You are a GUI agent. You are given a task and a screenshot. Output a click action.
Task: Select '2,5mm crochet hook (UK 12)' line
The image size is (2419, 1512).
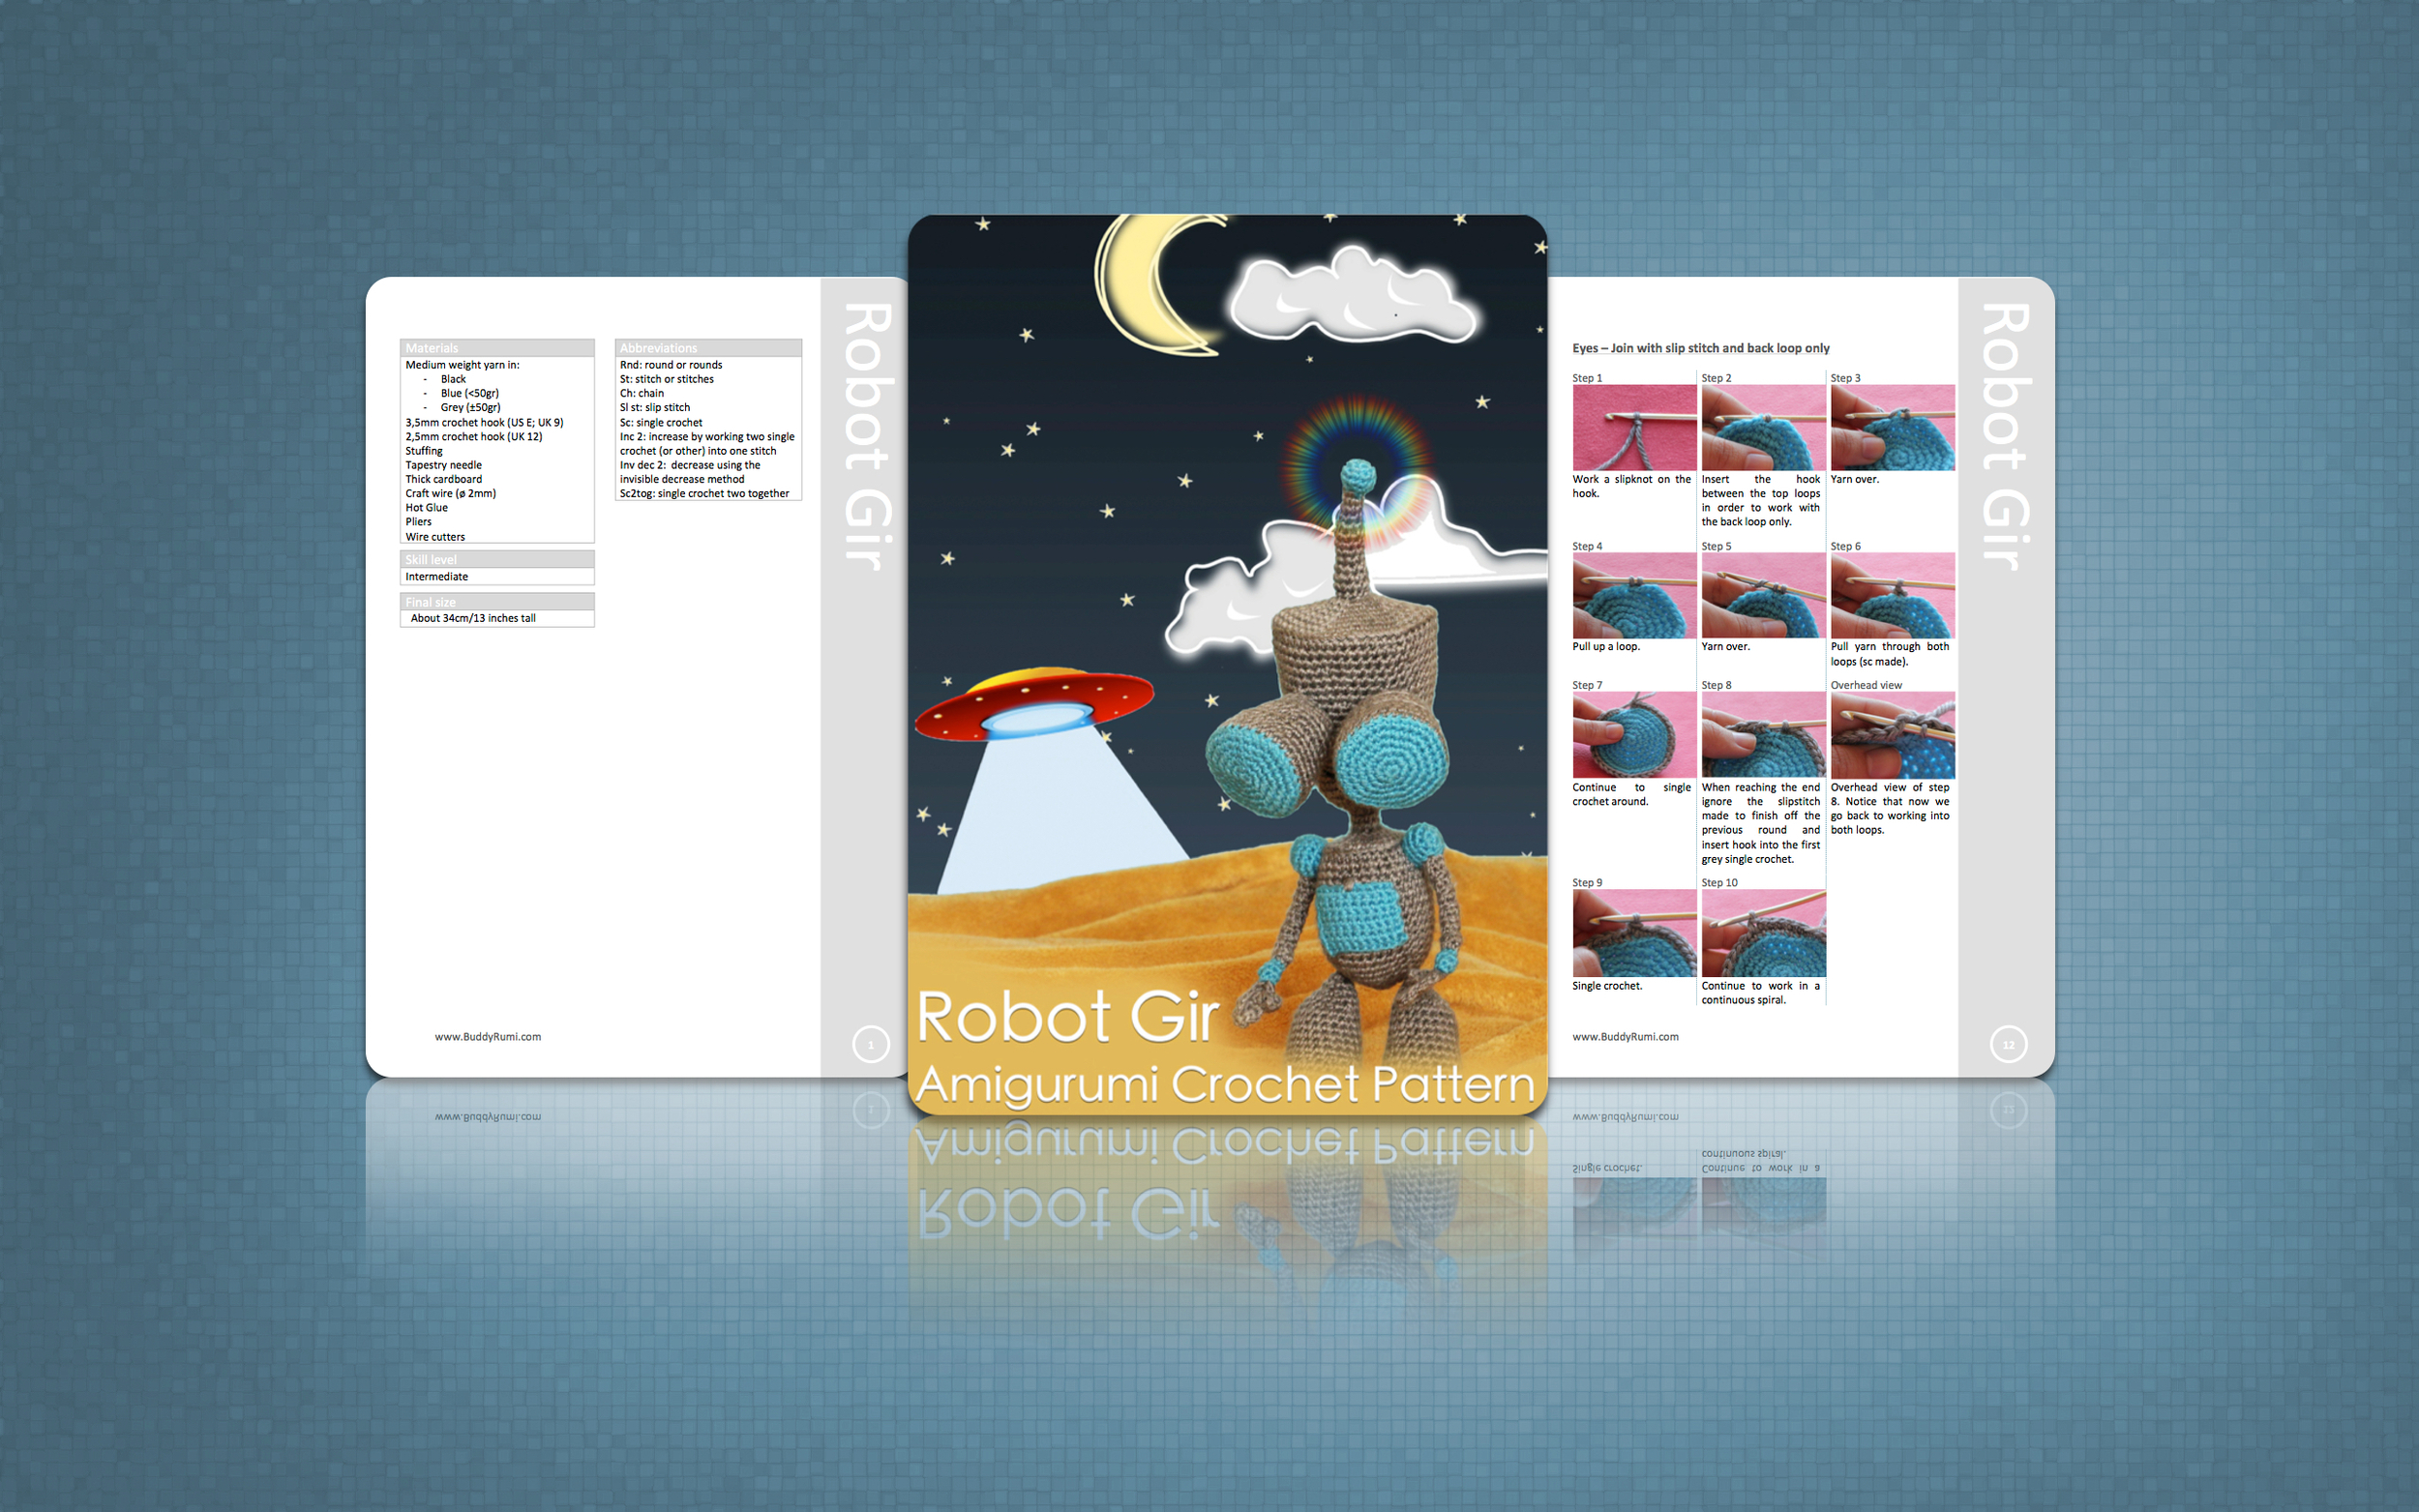[x=474, y=437]
